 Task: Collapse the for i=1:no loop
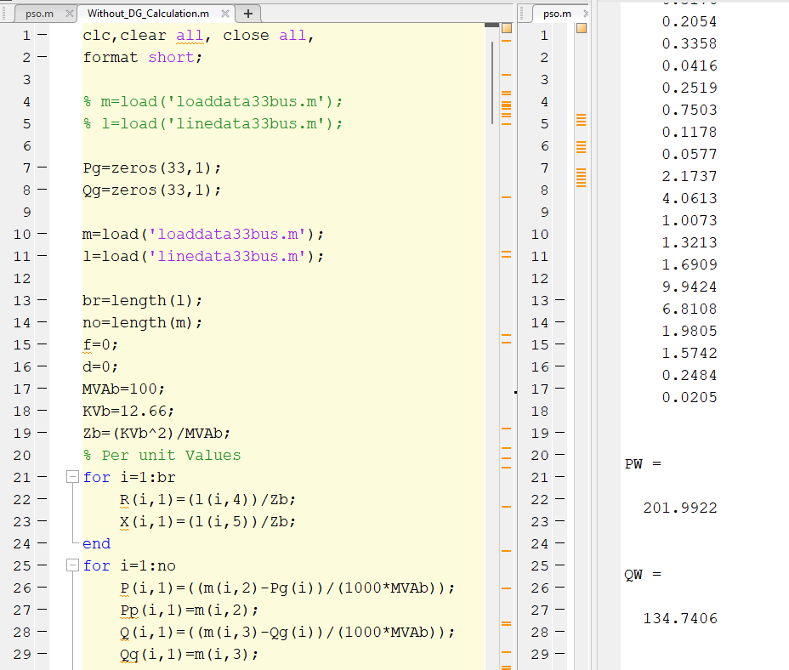pyautogui.click(x=72, y=565)
